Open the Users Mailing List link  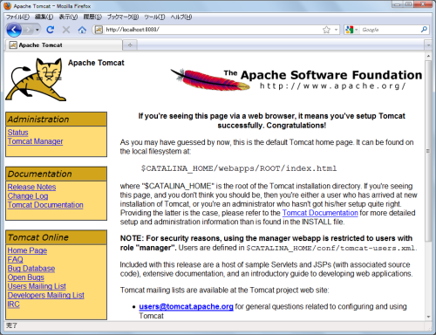coord(37,286)
